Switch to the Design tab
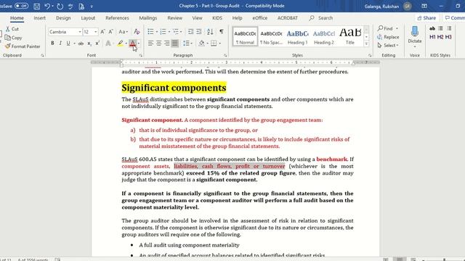The width and height of the screenshot is (465, 261). point(63,18)
